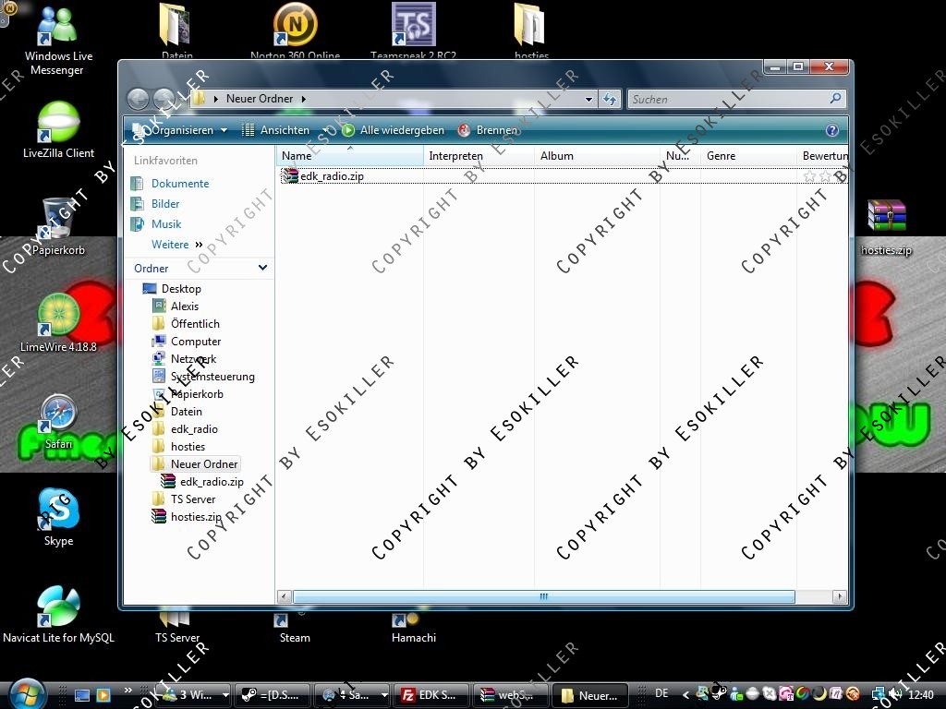Select Desktop in the folder tree
This screenshot has height=709, width=946.
pos(181,289)
